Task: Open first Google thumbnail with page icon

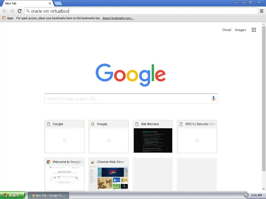Action: (64, 137)
